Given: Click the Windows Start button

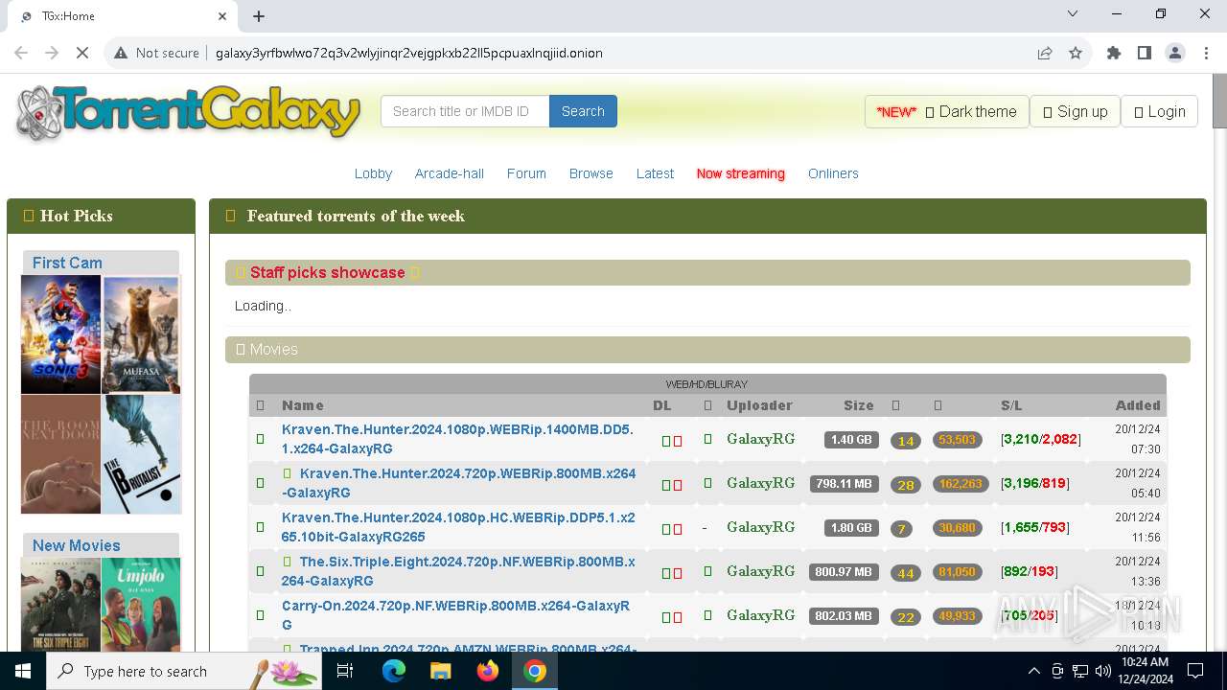Looking at the screenshot, I should pos(23,671).
